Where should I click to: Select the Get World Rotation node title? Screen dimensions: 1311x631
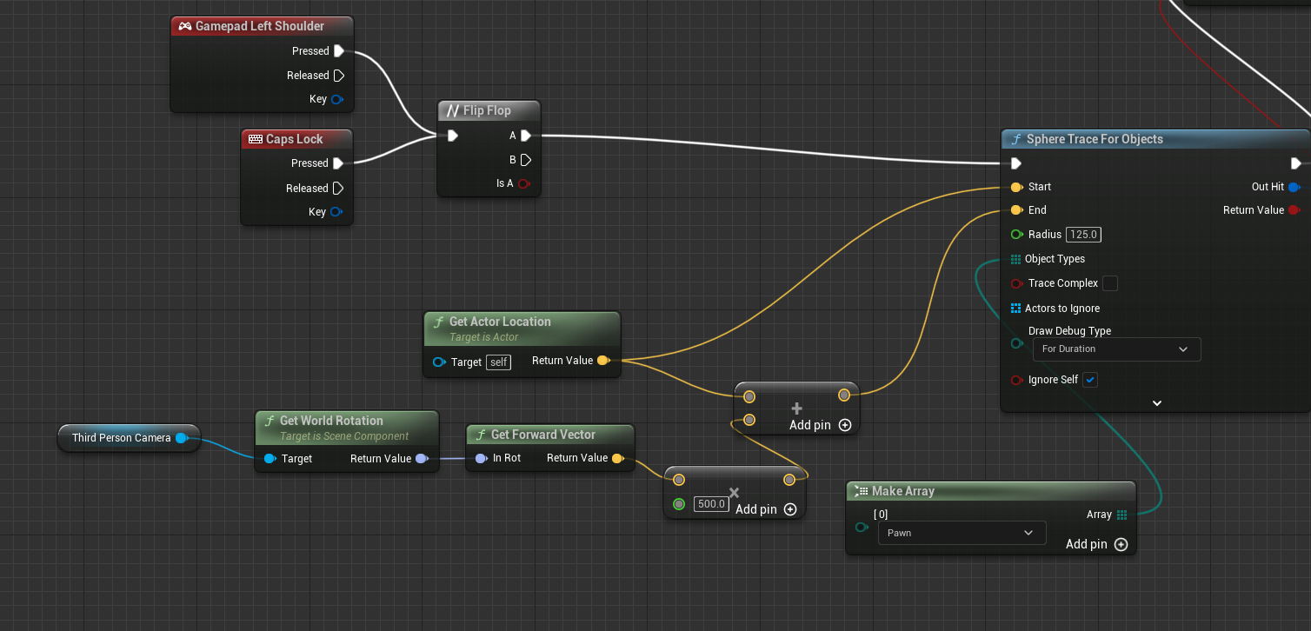[x=331, y=421]
